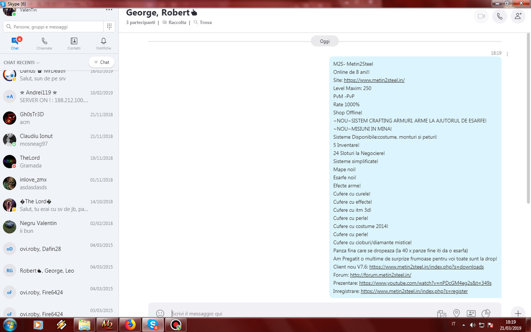
Task: Show hidden tray icons arrow
Action: 463,325
